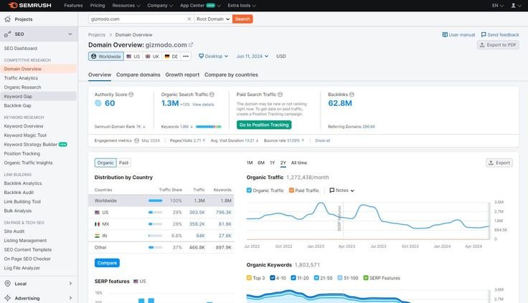Open the Extra tools dropdown

(x=242, y=6)
